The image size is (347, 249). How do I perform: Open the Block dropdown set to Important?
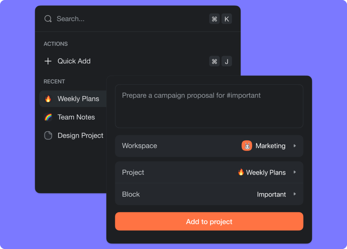coord(209,194)
